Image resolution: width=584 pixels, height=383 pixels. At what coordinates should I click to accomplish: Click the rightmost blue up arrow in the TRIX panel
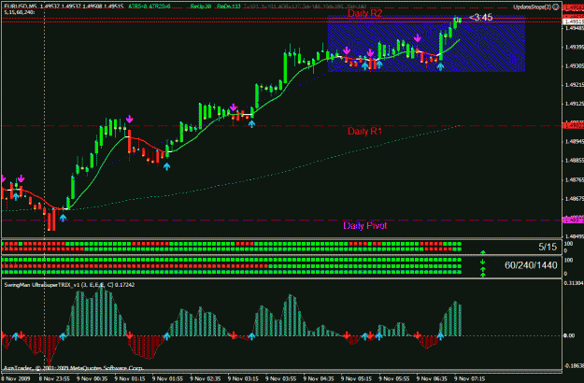pos(440,336)
